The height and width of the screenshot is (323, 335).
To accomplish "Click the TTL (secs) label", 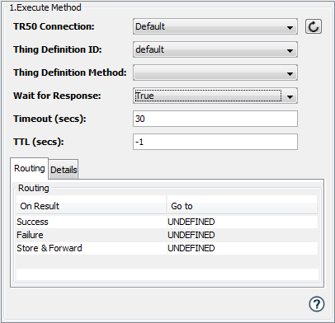I will [x=39, y=142].
